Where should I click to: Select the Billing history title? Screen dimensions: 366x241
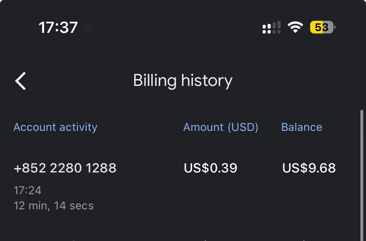pyautogui.click(x=183, y=81)
